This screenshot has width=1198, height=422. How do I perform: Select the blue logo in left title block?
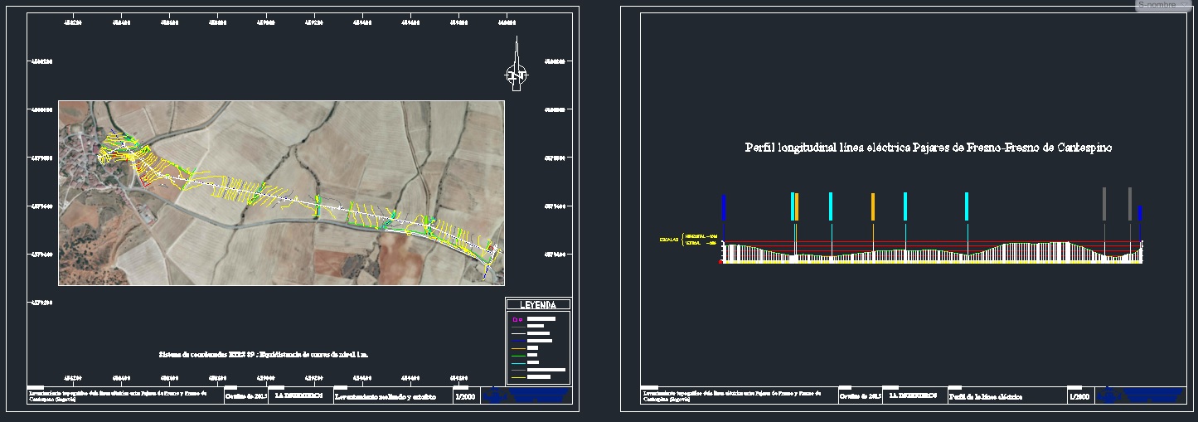[x=527, y=395]
